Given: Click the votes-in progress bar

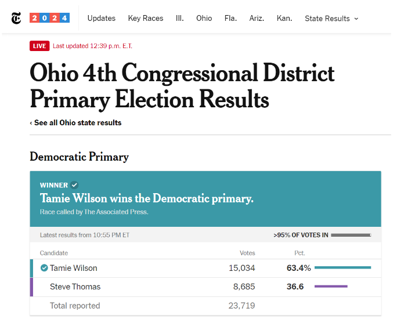Looking at the screenshot, I should coord(351,235).
